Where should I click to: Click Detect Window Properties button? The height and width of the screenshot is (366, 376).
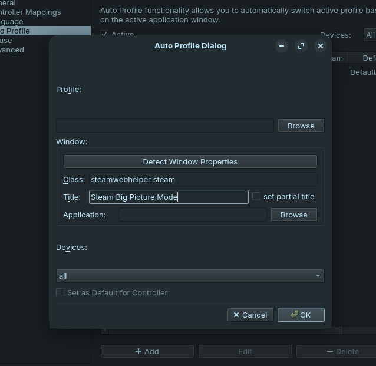point(190,161)
